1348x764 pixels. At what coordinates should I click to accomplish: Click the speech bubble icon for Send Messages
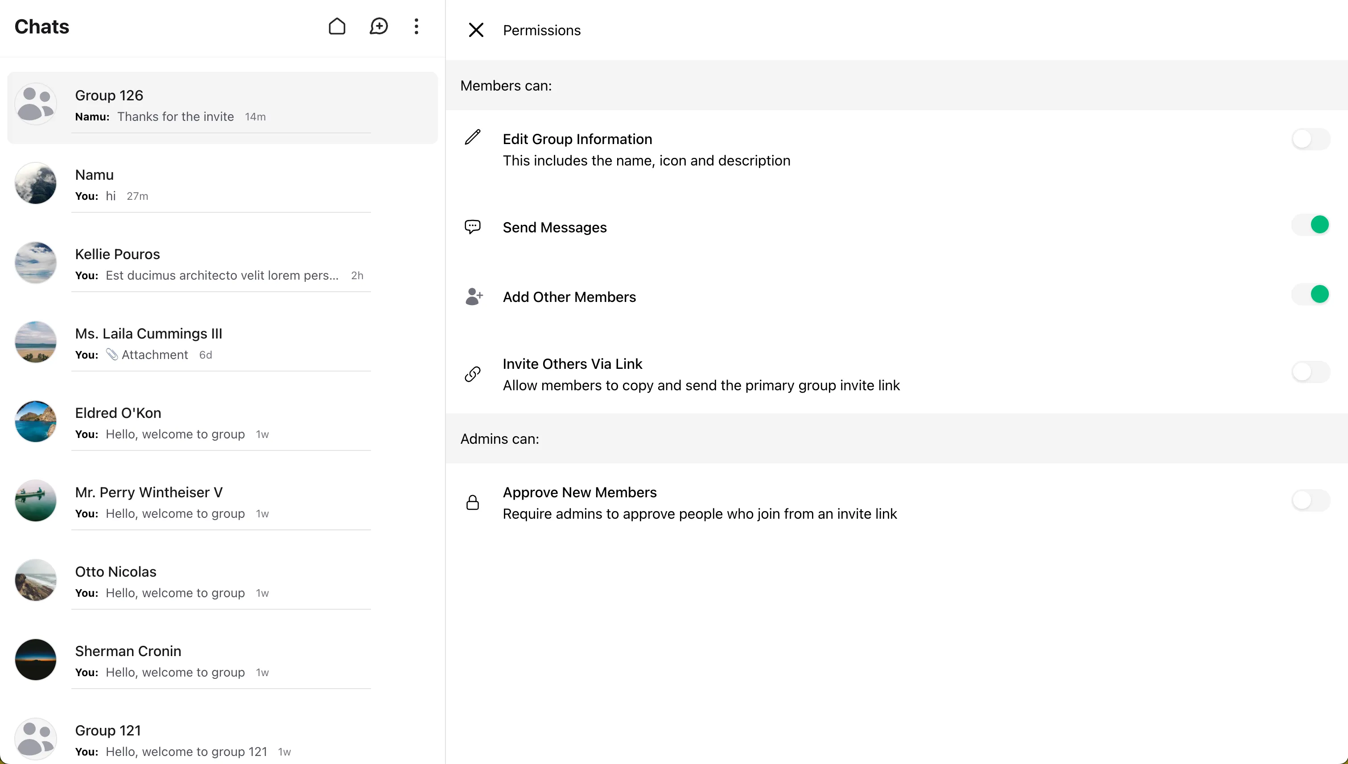pyautogui.click(x=473, y=227)
